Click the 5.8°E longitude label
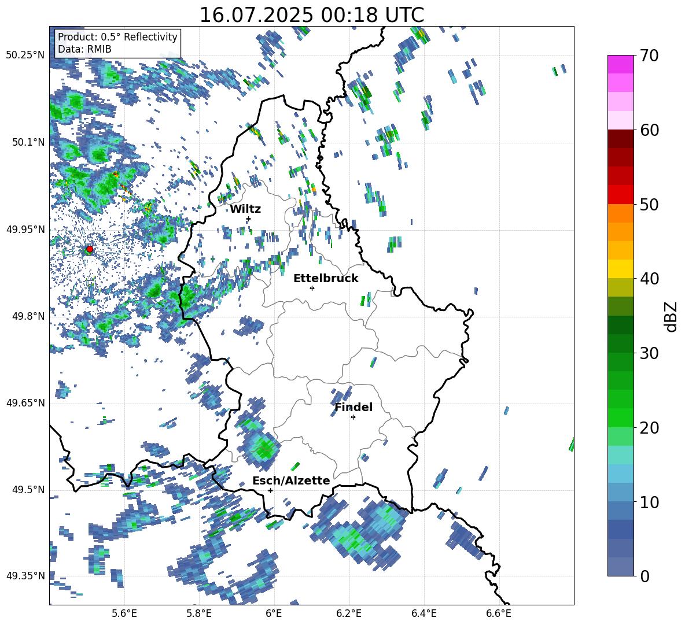This screenshot has height=625, width=685. [x=199, y=614]
